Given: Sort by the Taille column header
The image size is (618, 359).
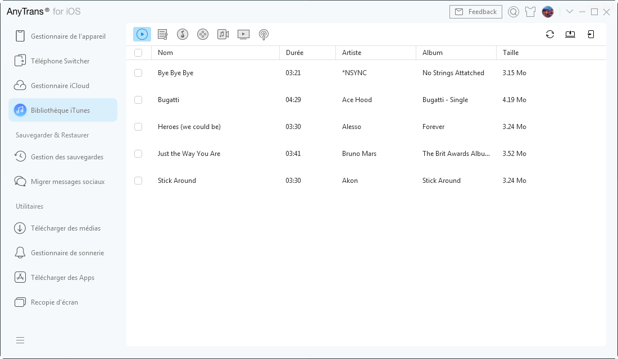Looking at the screenshot, I should point(551,53).
